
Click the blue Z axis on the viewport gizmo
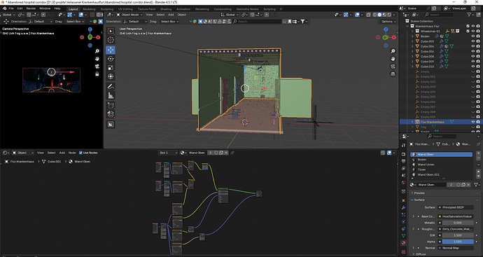386,29
